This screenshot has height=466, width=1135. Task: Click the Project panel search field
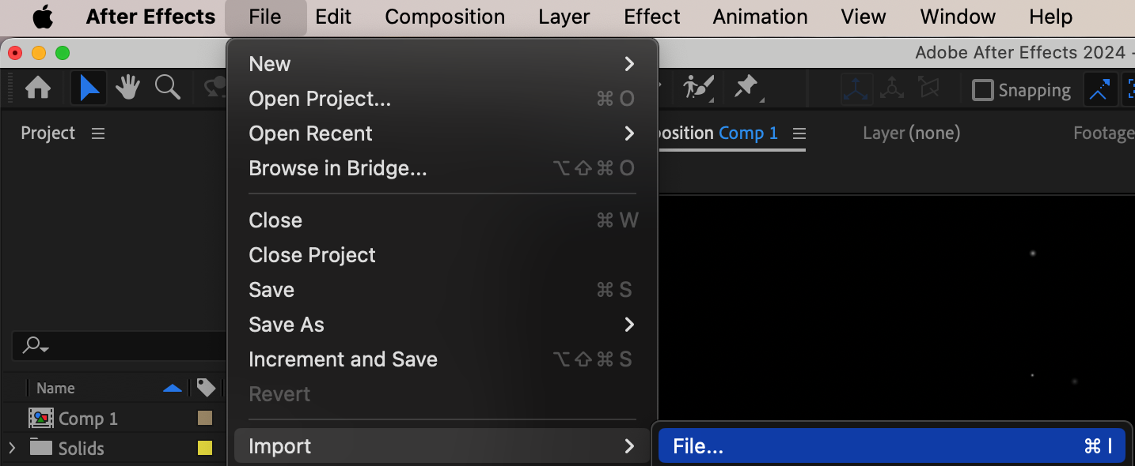click(x=119, y=346)
